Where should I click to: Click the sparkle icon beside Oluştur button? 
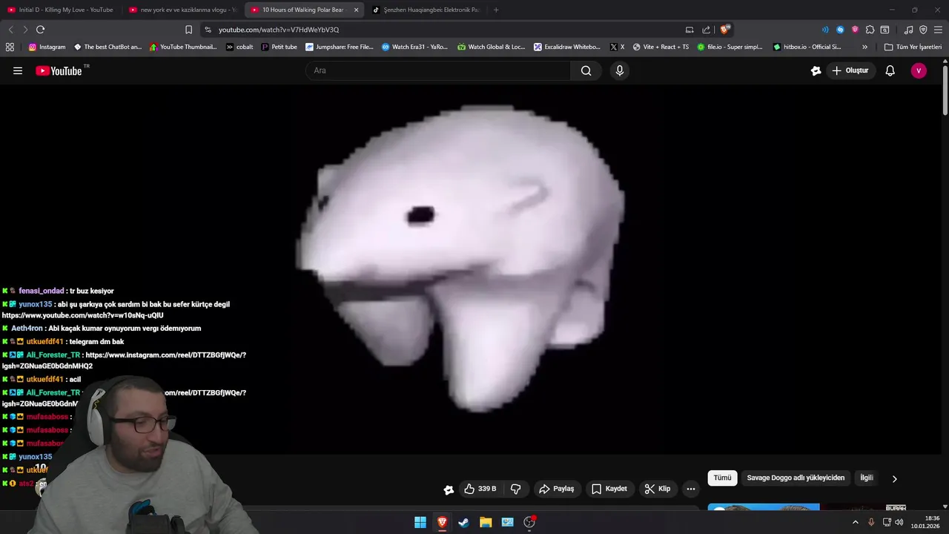click(x=816, y=70)
